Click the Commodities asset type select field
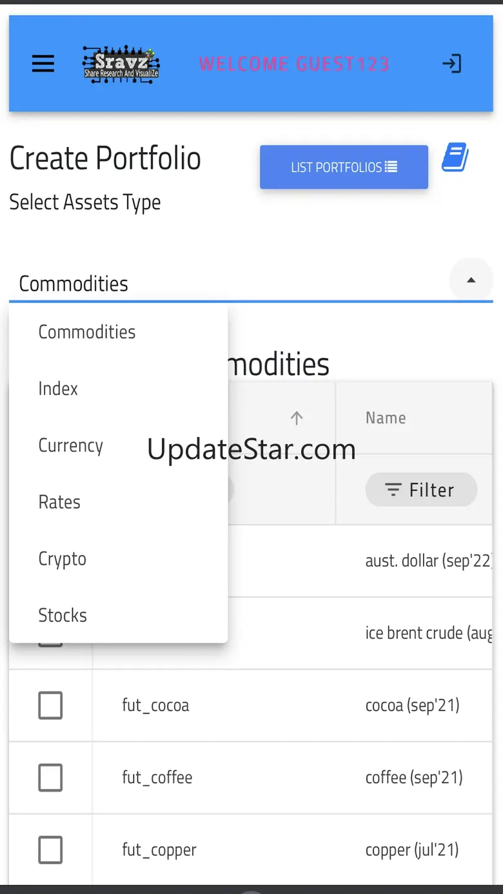The width and height of the screenshot is (503, 894). [x=226, y=284]
